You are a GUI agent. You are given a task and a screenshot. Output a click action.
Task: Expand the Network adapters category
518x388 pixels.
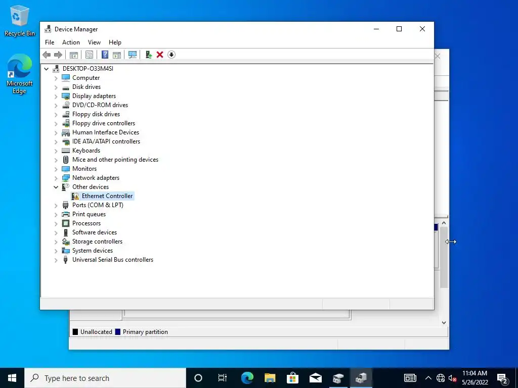coord(56,178)
